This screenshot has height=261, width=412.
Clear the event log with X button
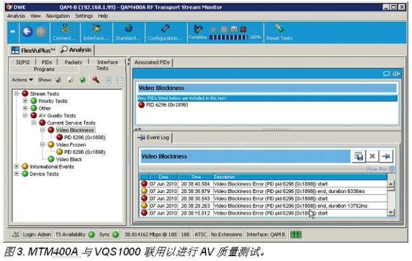click(x=372, y=156)
